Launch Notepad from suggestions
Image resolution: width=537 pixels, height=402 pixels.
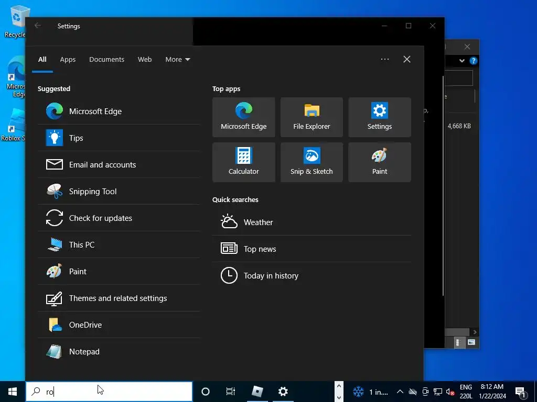coord(119,351)
